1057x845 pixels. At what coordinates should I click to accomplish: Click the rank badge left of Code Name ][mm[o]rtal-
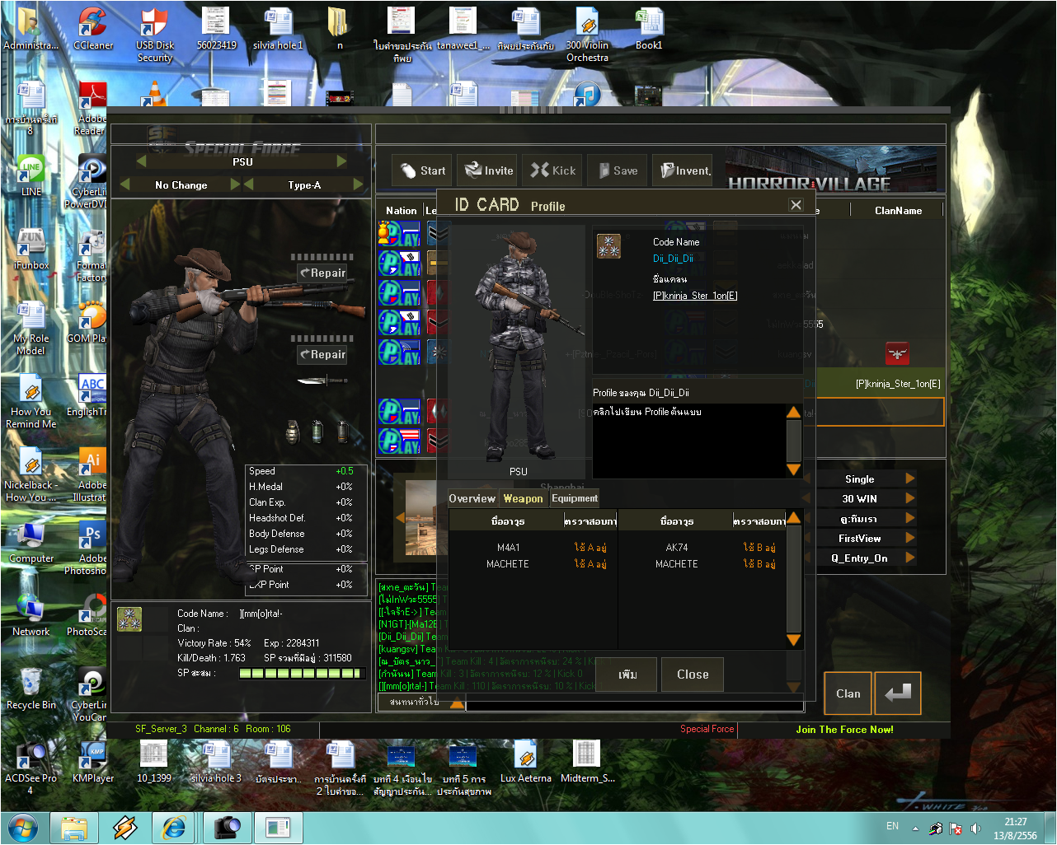(x=129, y=619)
